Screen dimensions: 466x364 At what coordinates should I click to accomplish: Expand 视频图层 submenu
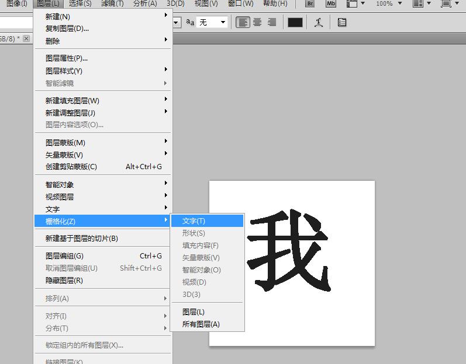click(x=103, y=197)
